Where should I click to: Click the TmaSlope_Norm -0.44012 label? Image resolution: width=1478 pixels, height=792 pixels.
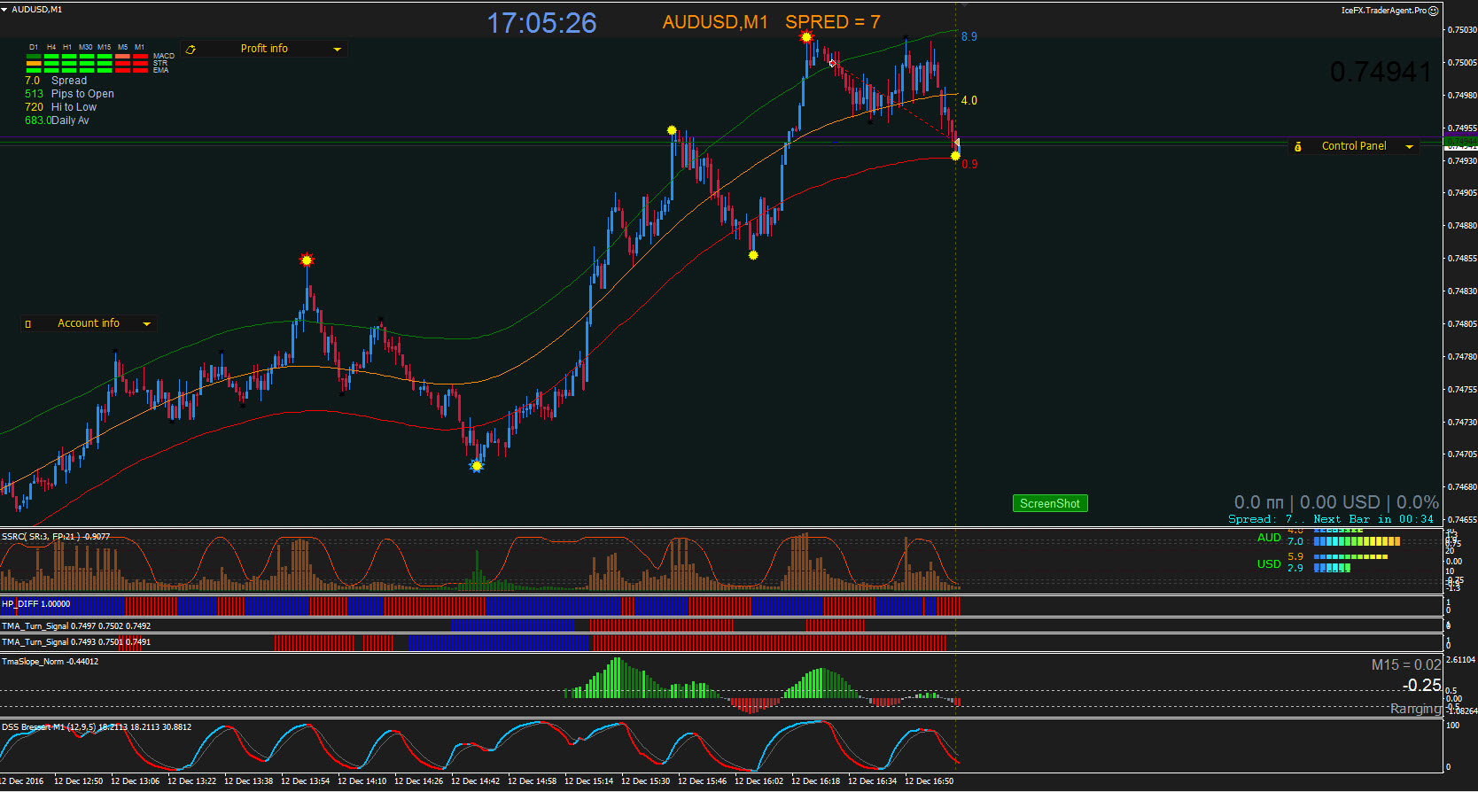click(x=50, y=662)
